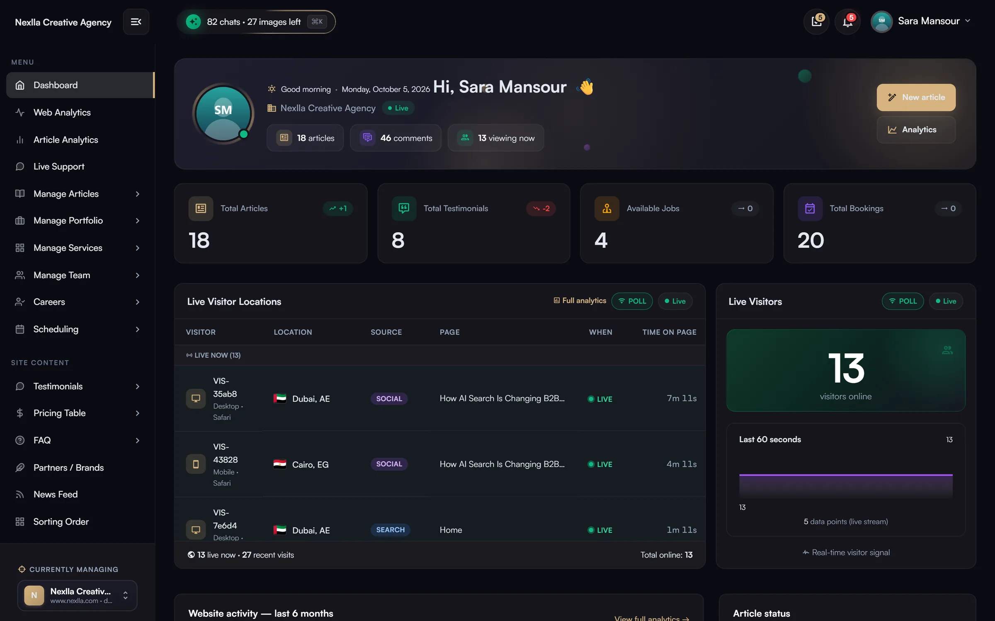Click the 13 viewing now chip
Viewport: 995px width, 621px height.
click(x=496, y=138)
